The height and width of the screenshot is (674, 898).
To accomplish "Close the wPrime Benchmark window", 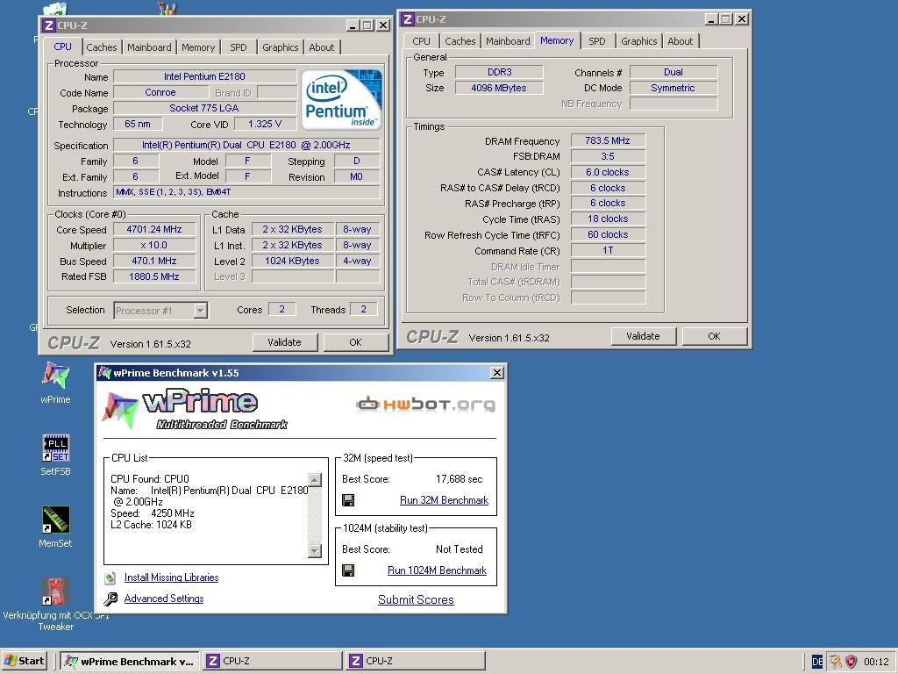I will (x=497, y=373).
